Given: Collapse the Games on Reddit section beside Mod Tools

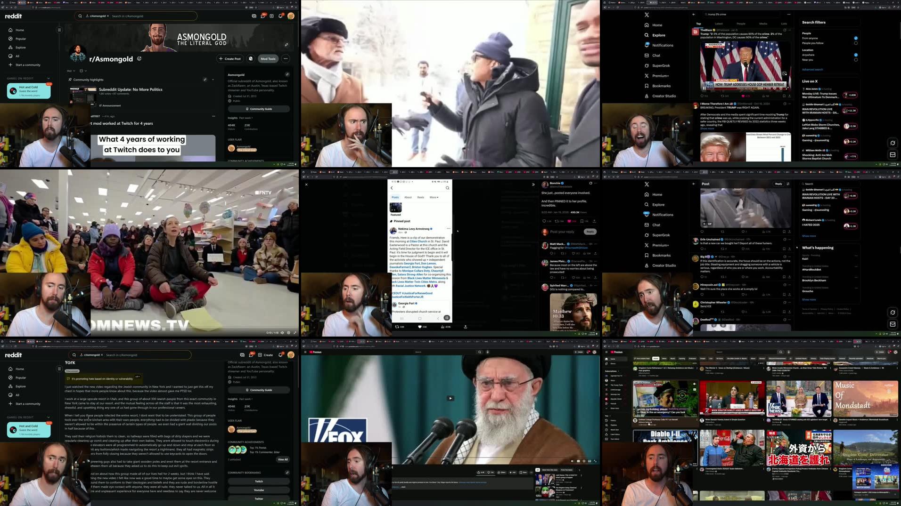Looking at the screenshot, I should 48,79.
